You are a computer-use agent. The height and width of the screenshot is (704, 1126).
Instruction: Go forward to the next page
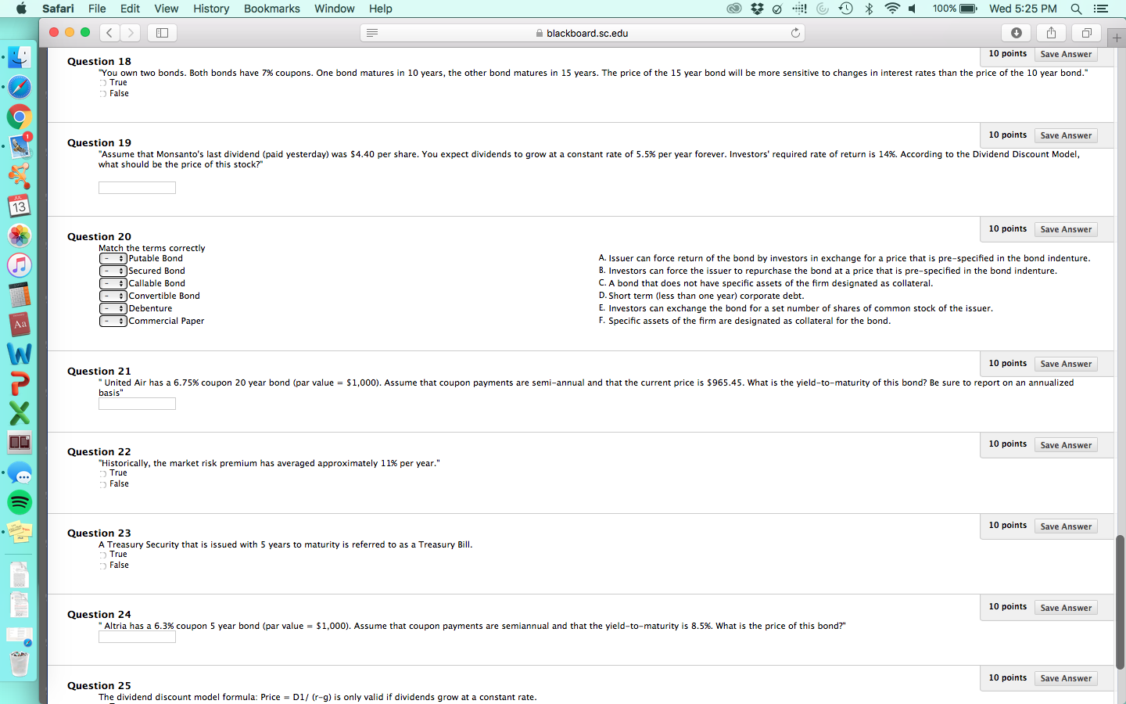(131, 33)
